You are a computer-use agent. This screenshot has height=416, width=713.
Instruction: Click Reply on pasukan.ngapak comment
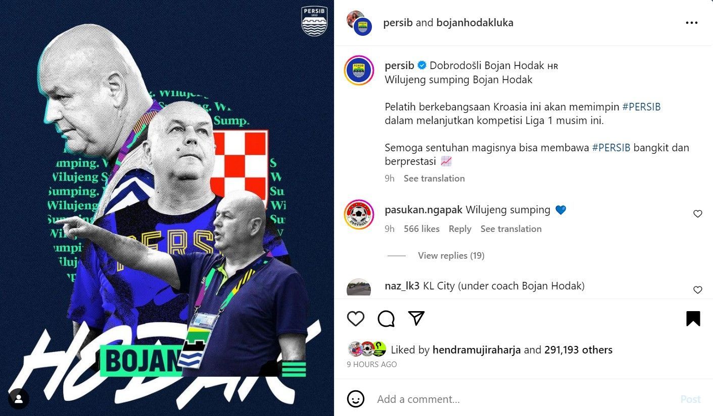[x=460, y=229]
